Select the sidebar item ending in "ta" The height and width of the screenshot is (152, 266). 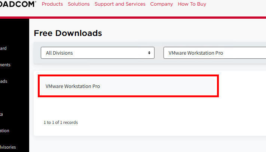click(x=2, y=114)
